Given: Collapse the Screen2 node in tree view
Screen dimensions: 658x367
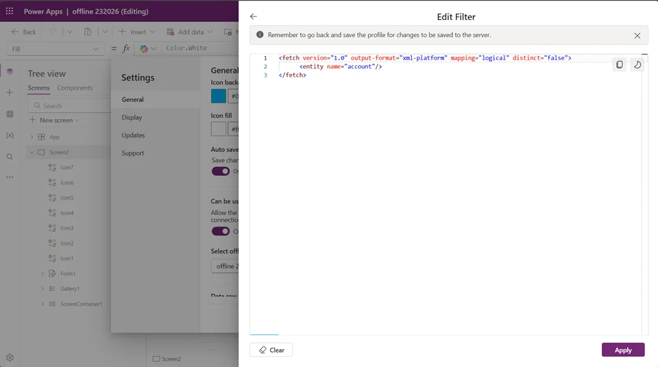Looking at the screenshot, I should pos(32,152).
